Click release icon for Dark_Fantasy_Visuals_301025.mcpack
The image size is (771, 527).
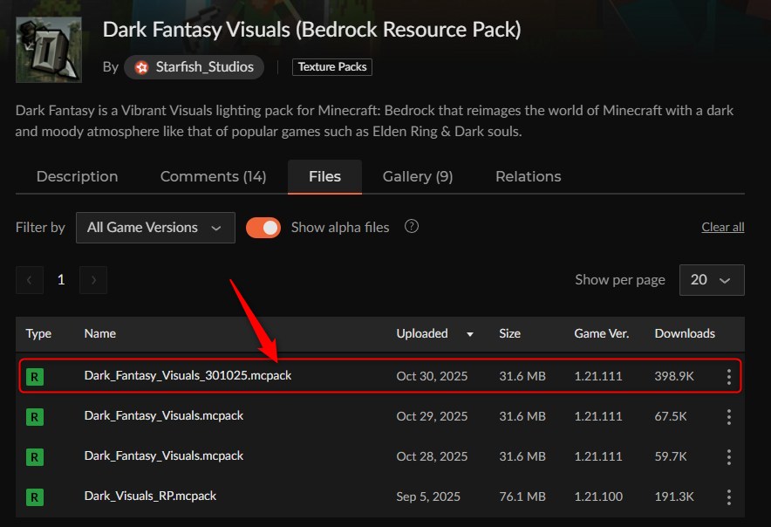tap(34, 377)
